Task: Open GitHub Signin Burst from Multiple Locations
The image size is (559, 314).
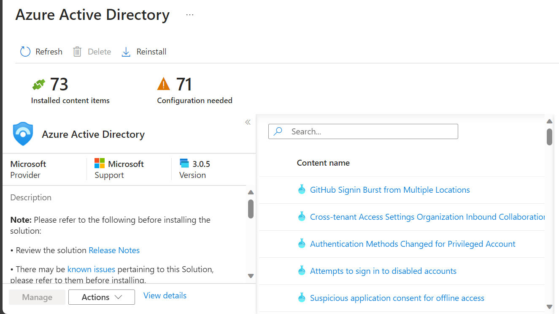Action: coord(390,190)
